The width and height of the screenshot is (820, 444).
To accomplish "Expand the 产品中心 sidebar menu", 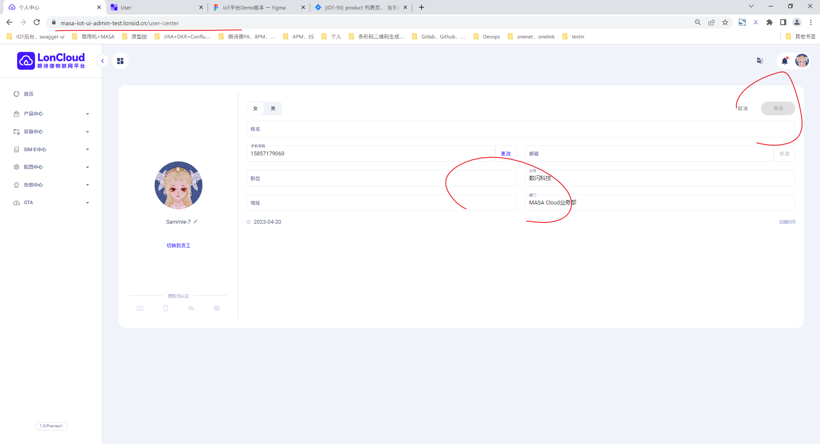I will point(51,114).
